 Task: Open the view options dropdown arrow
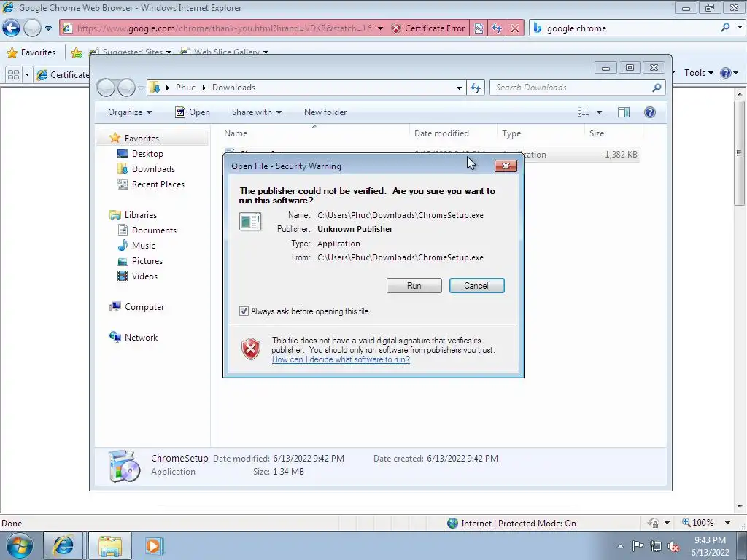[x=600, y=112]
